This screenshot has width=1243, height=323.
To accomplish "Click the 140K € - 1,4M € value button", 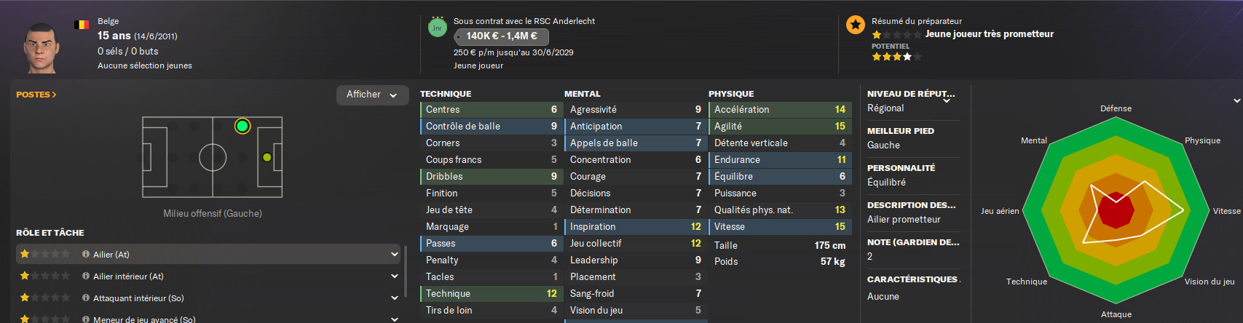I will coord(501,36).
